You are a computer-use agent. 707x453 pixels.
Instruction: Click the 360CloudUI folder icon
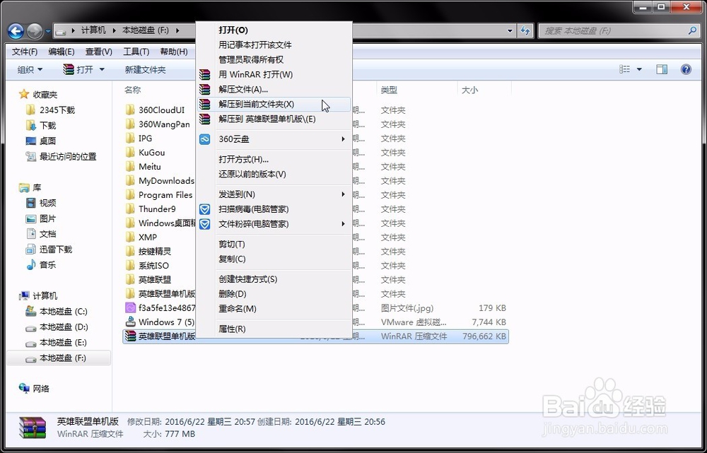coord(130,110)
